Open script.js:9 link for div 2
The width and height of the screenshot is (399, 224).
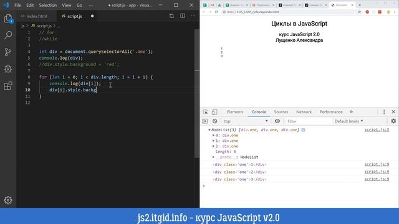(377, 172)
